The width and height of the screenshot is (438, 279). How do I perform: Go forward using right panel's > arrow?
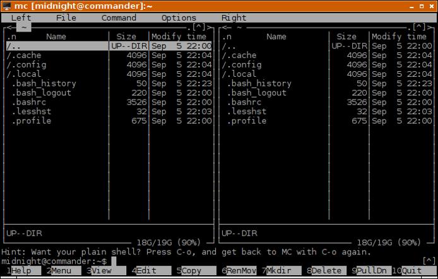coord(430,27)
